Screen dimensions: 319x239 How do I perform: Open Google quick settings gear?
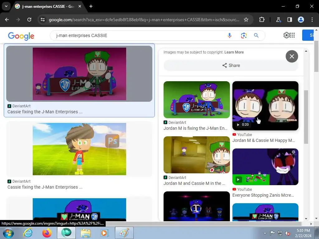coord(286,35)
